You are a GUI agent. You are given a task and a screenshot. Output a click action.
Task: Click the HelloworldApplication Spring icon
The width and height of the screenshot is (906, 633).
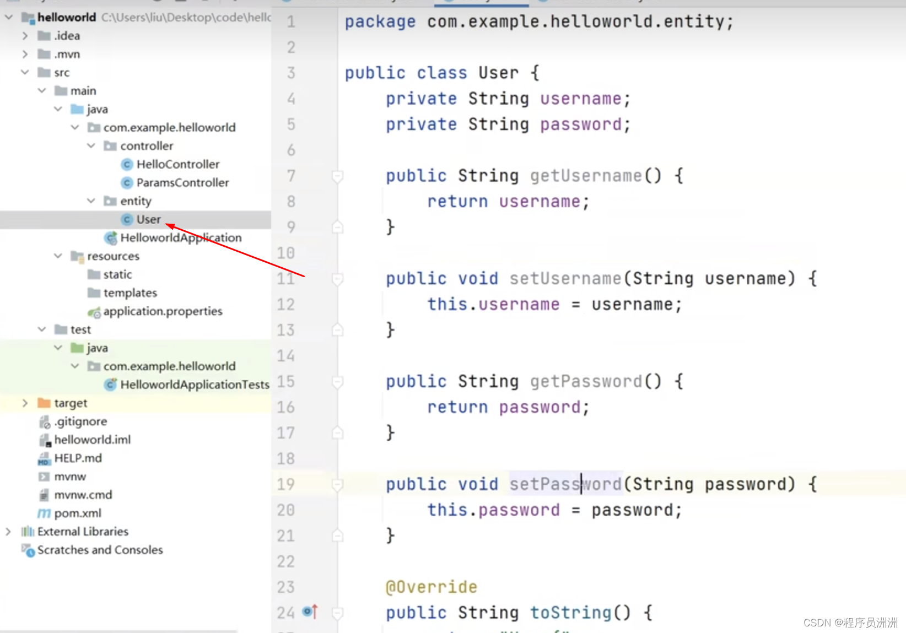click(111, 237)
